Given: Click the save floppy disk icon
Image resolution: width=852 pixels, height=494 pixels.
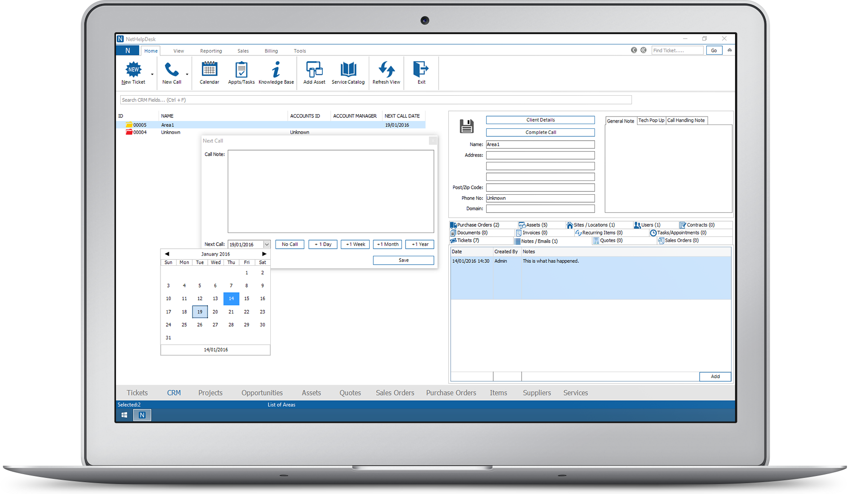Looking at the screenshot, I should tap(467, 126).
